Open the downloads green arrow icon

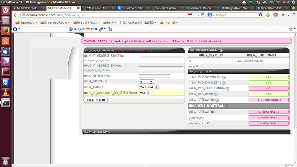pyautogui.click(x=268, y=15)
